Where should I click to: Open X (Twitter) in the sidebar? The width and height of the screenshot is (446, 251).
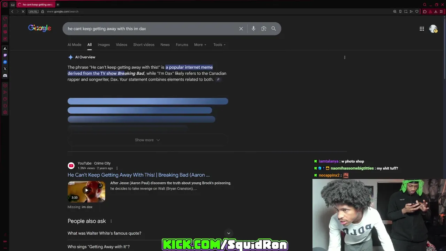[5, 69]
